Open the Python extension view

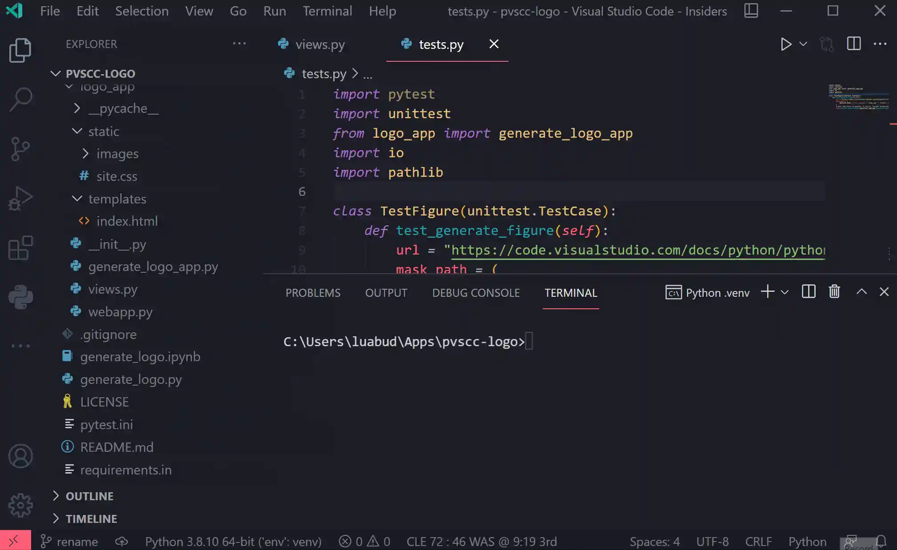(x=20, y=297)
